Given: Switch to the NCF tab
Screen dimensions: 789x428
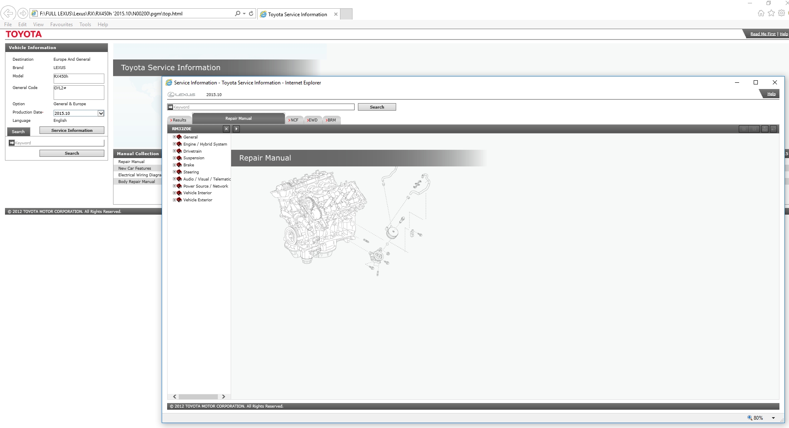Looking at the screenshot, I should (x=294, y=120).
